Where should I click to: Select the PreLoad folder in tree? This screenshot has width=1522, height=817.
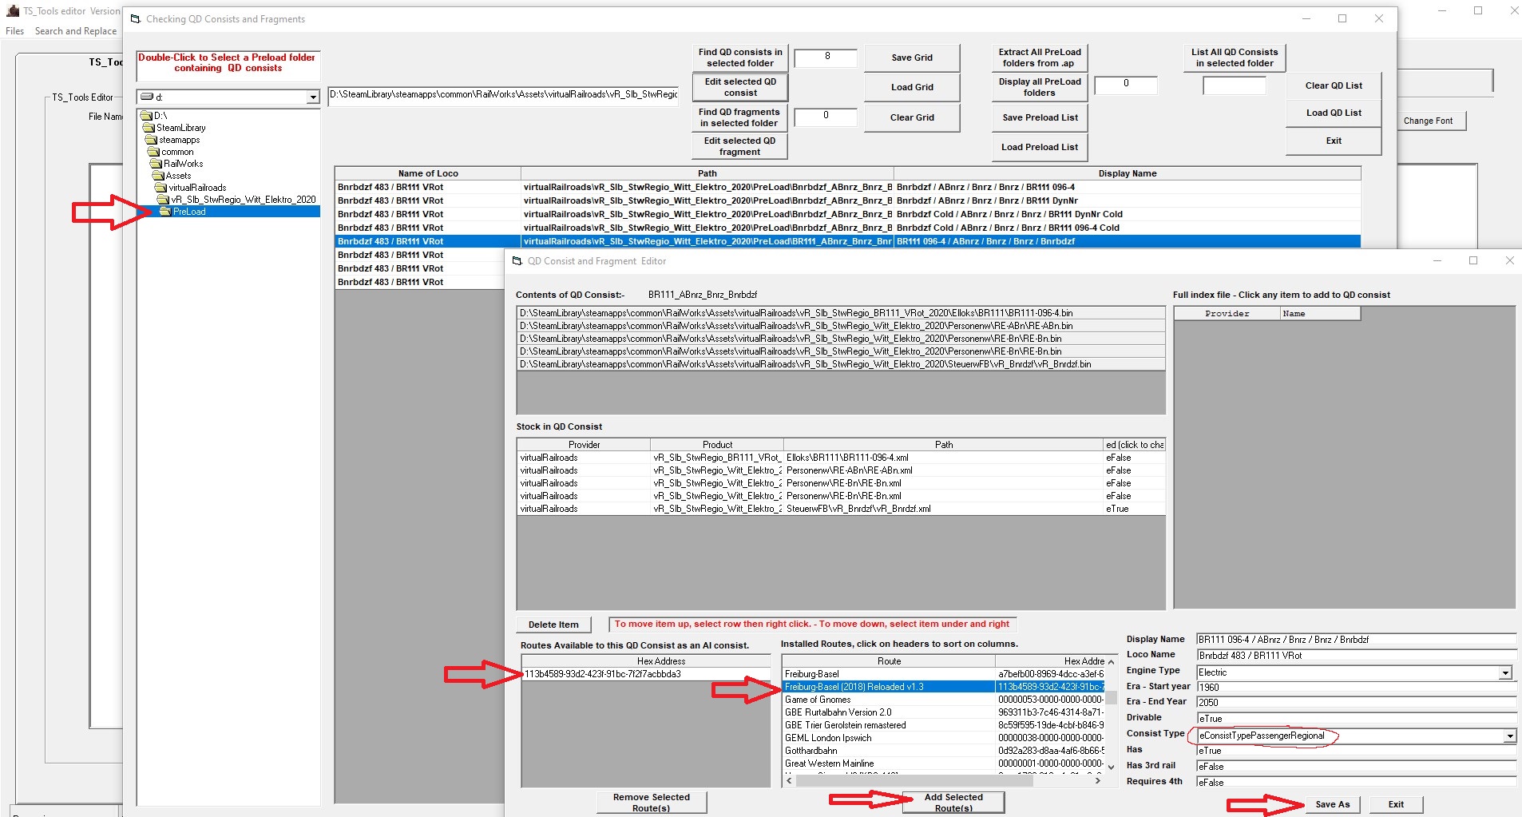(189, 212)
